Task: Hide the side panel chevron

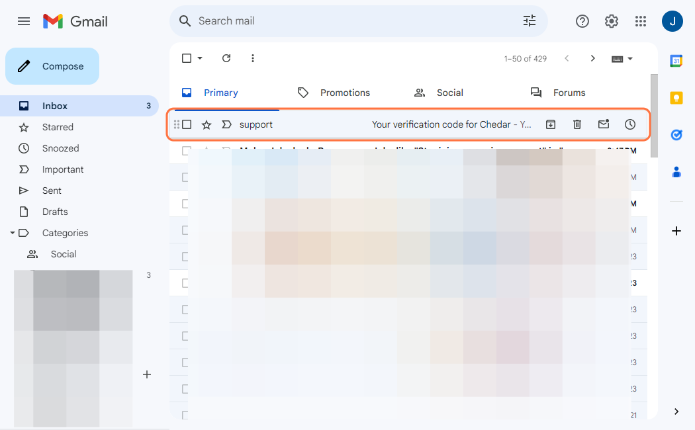Action: tap(676, 411)
